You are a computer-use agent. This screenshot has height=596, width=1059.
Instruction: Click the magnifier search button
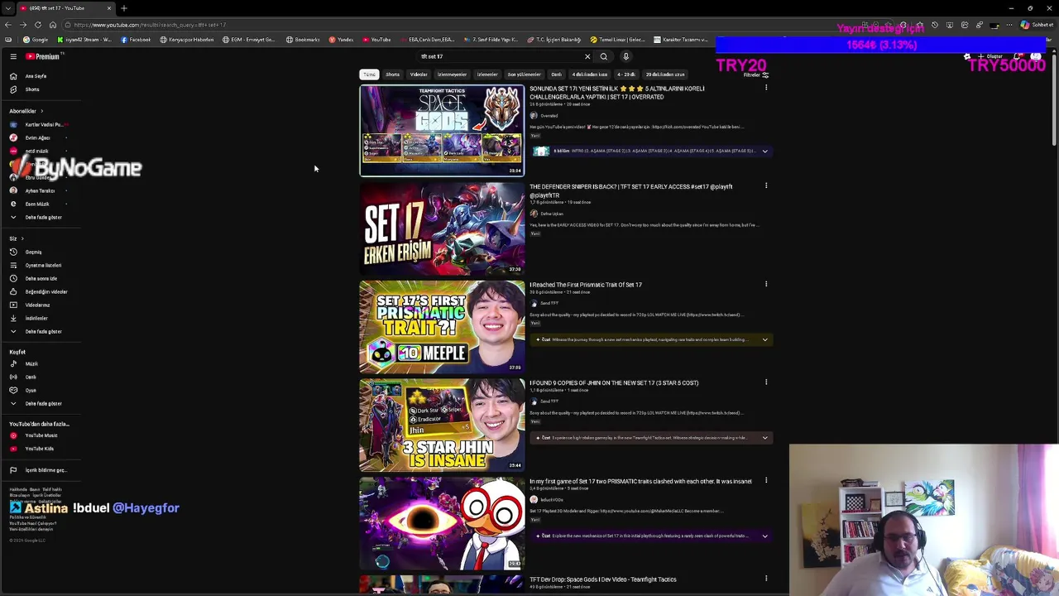604,56
